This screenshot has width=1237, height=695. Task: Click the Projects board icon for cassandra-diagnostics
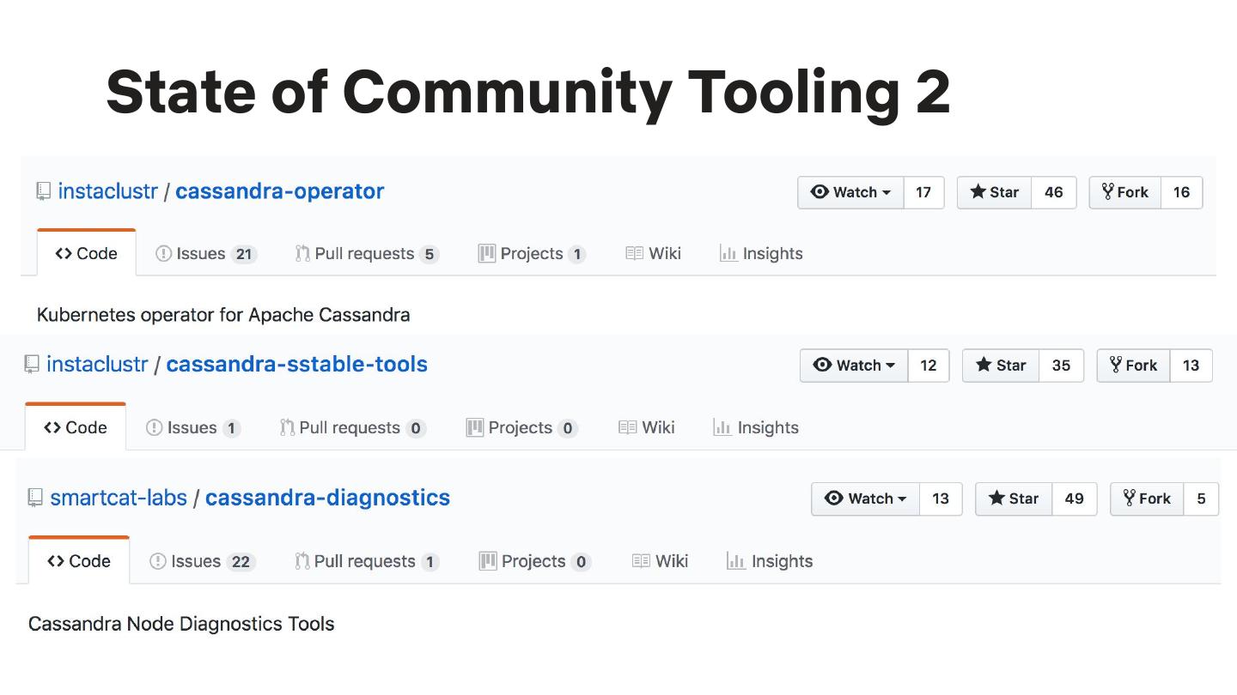(x=487, y=561)
